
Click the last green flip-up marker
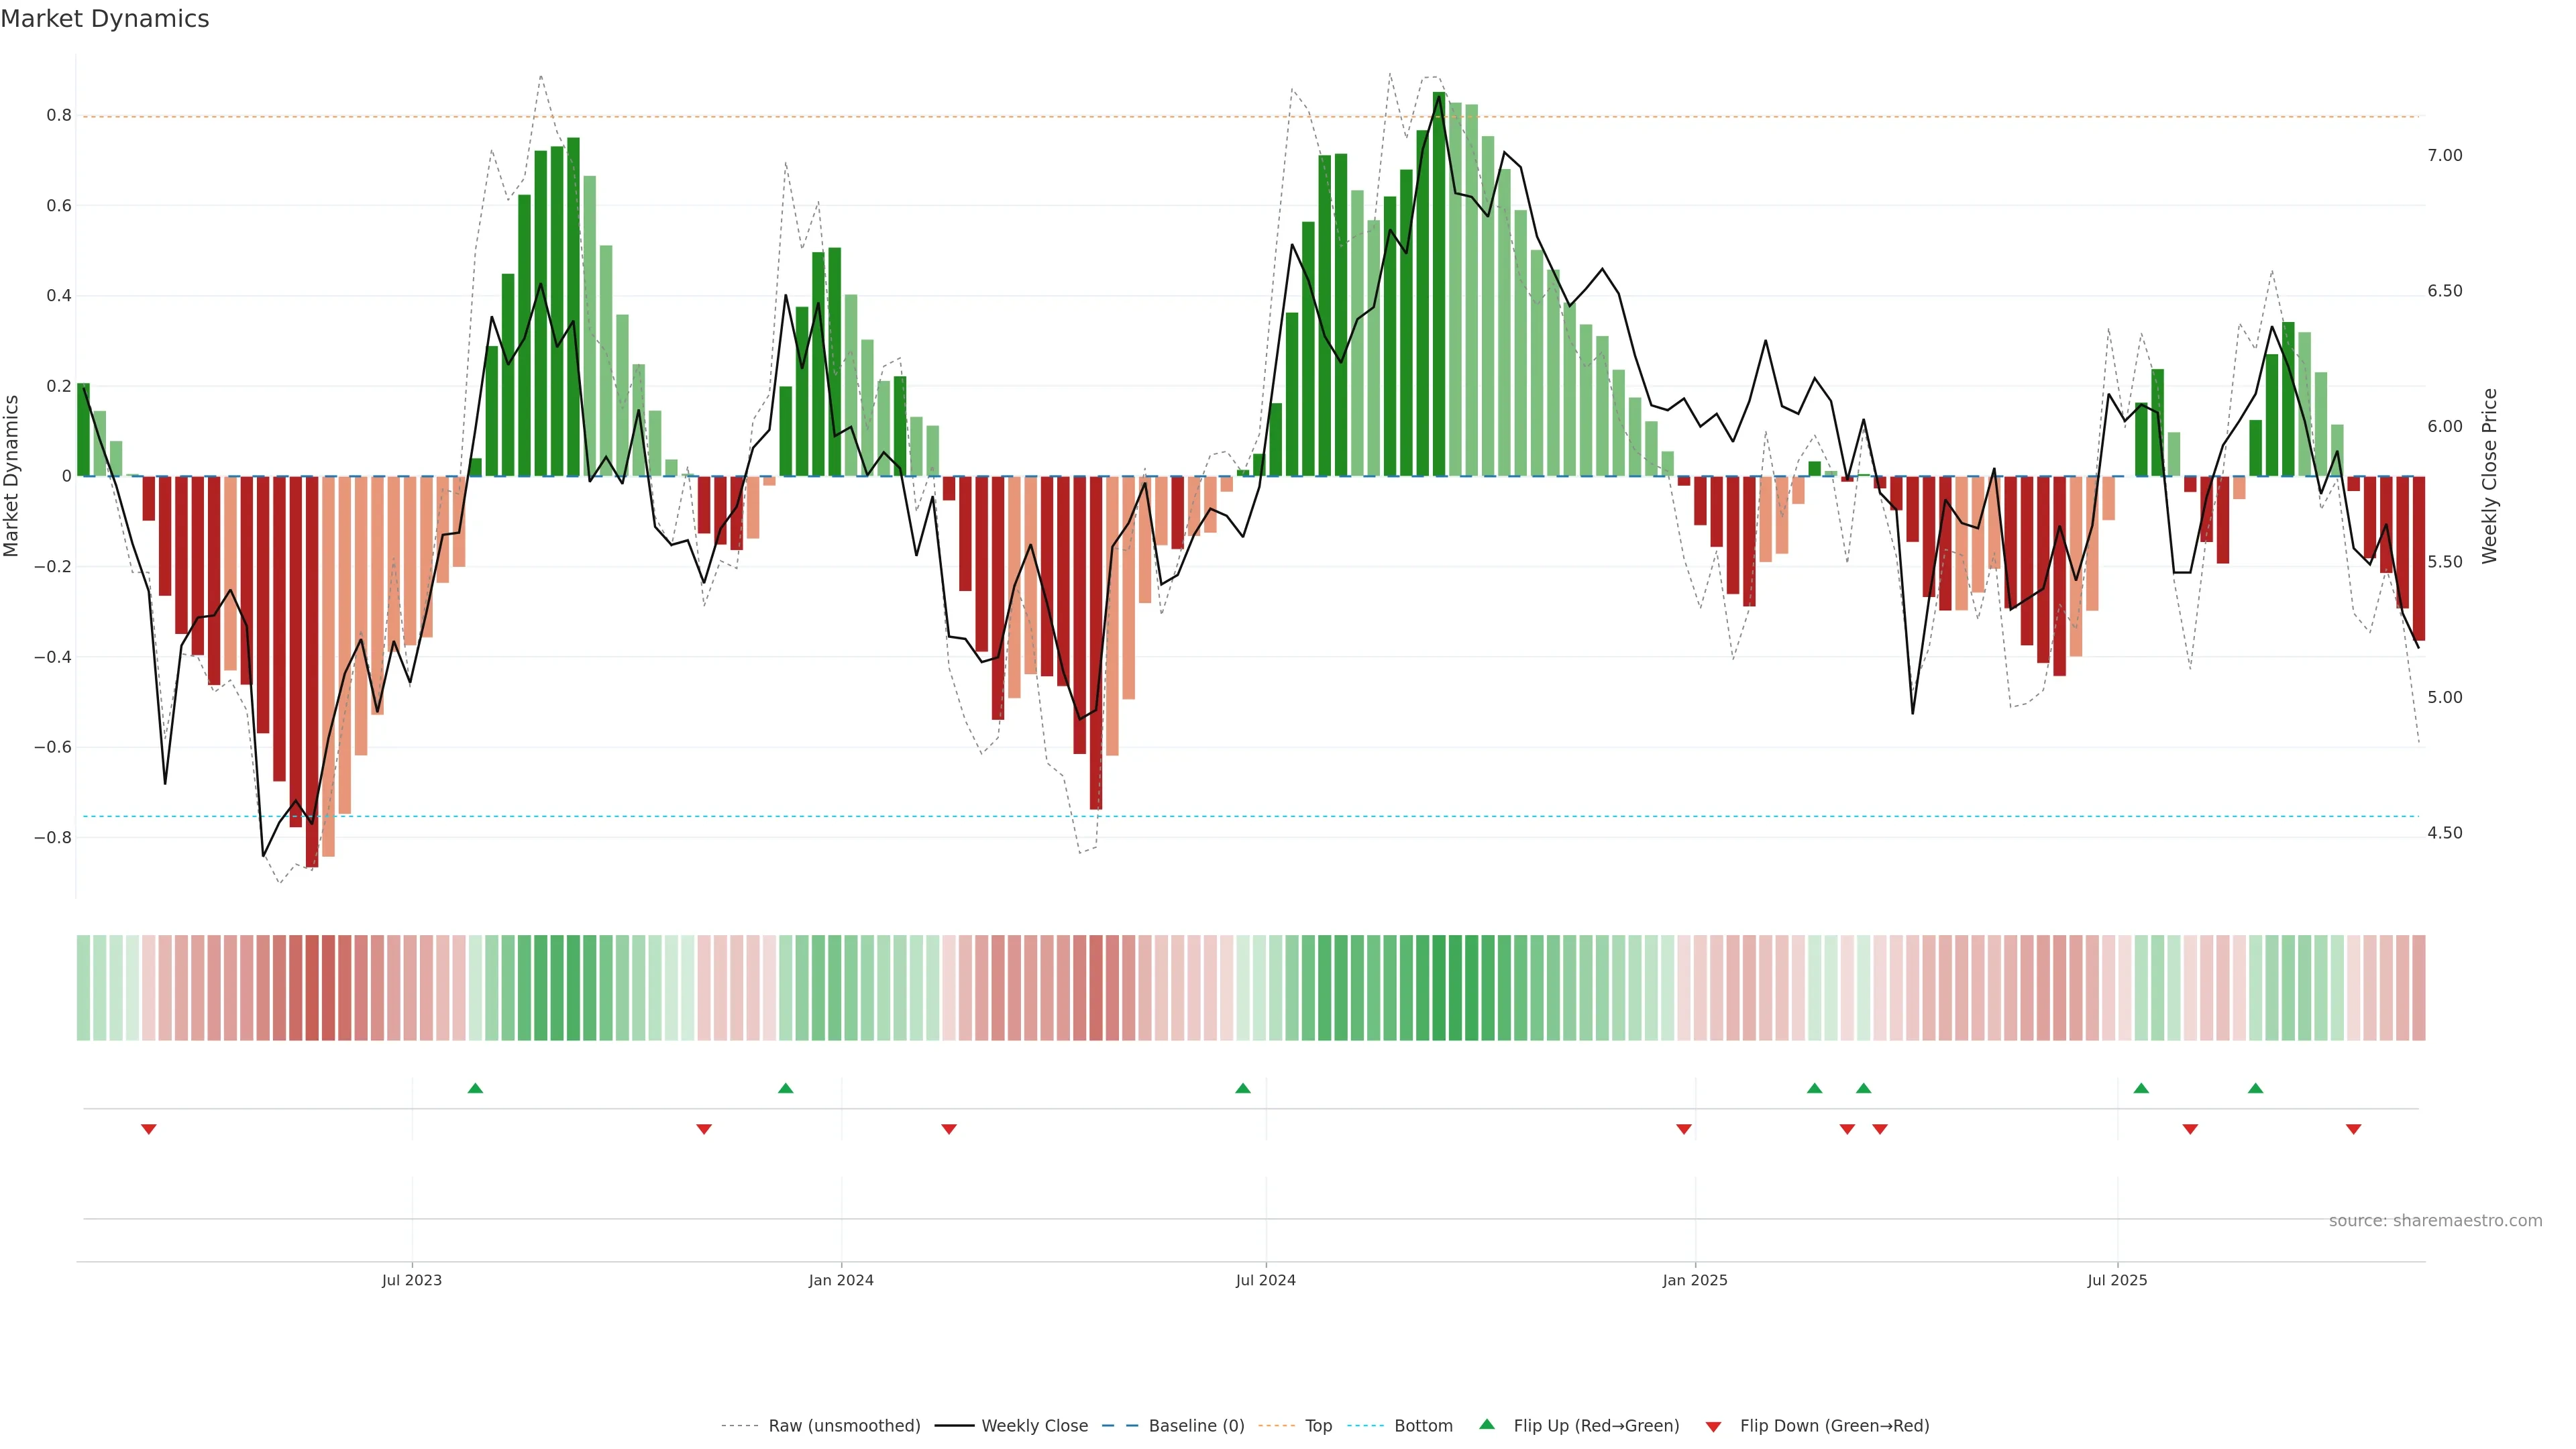click(x=2255, y=1088)
